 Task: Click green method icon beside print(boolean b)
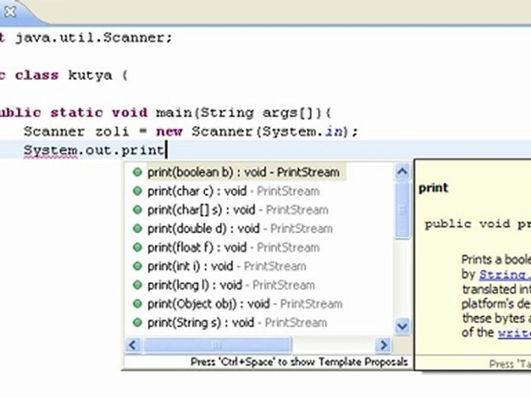coord(137,172)
